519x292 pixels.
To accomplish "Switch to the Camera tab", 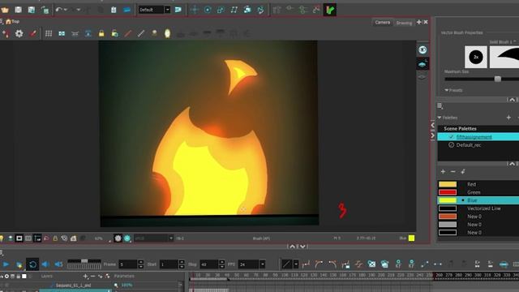I will 382,22.
